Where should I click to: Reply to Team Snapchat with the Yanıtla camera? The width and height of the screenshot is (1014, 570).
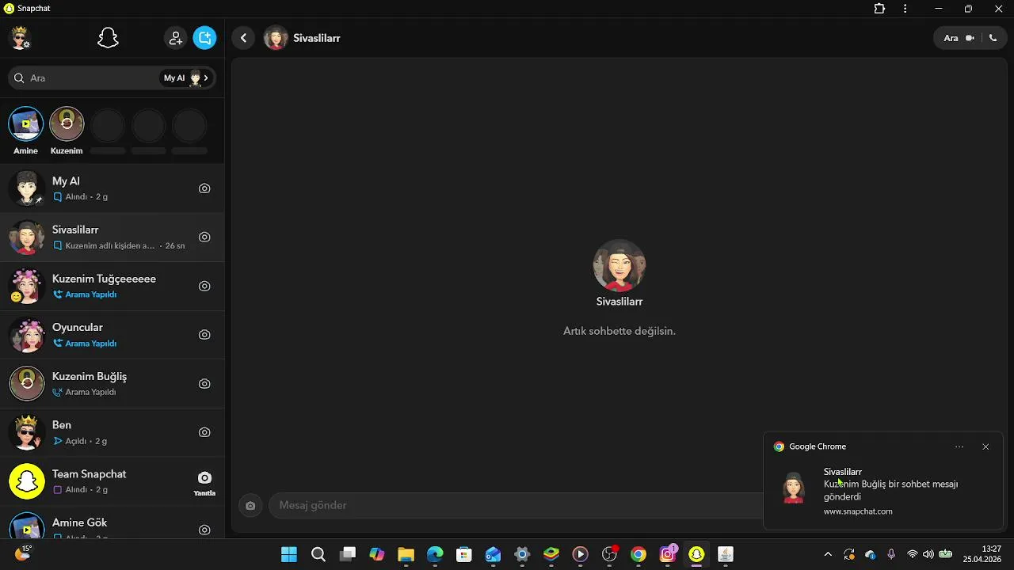point(204,482)
